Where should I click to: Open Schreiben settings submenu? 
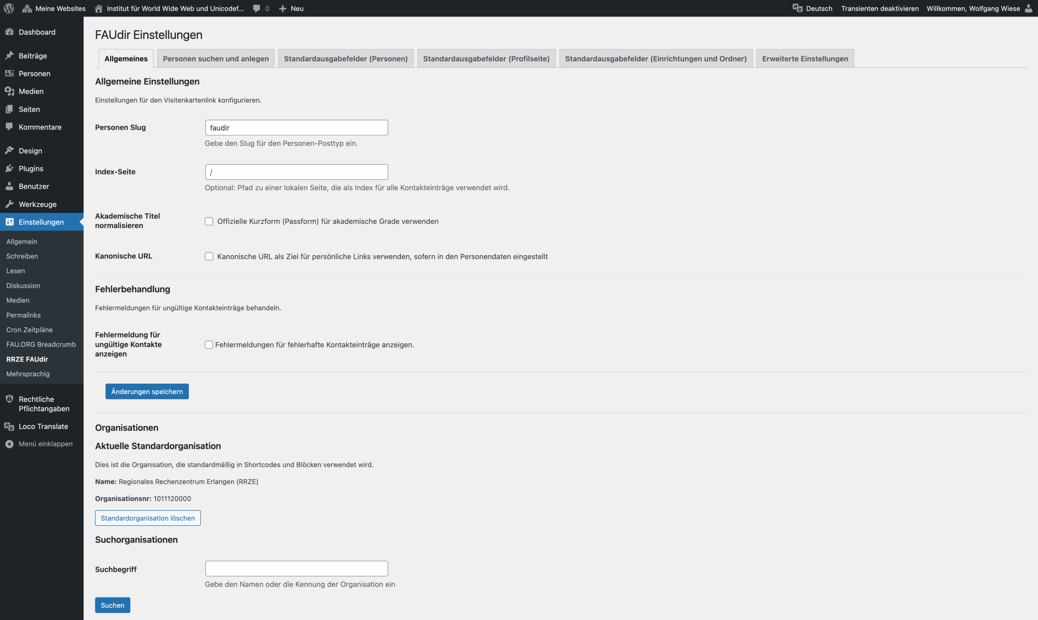22,256
